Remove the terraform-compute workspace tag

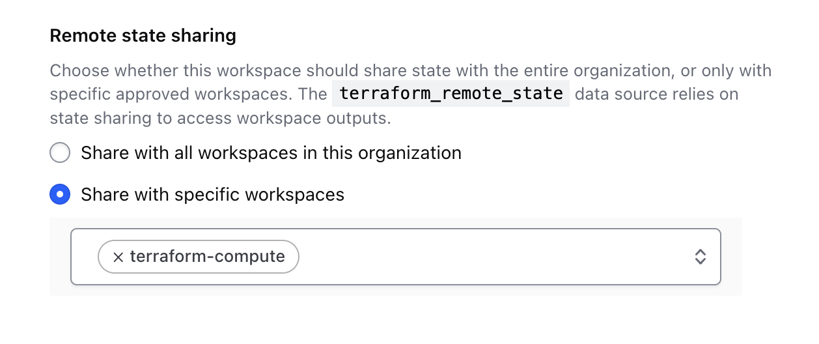[118, 257]
